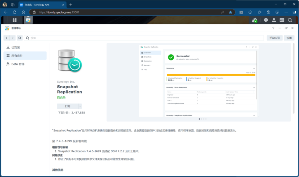Click the Snapshot Replication package title
Screen dimensions: 299x177
coord(69,89)
